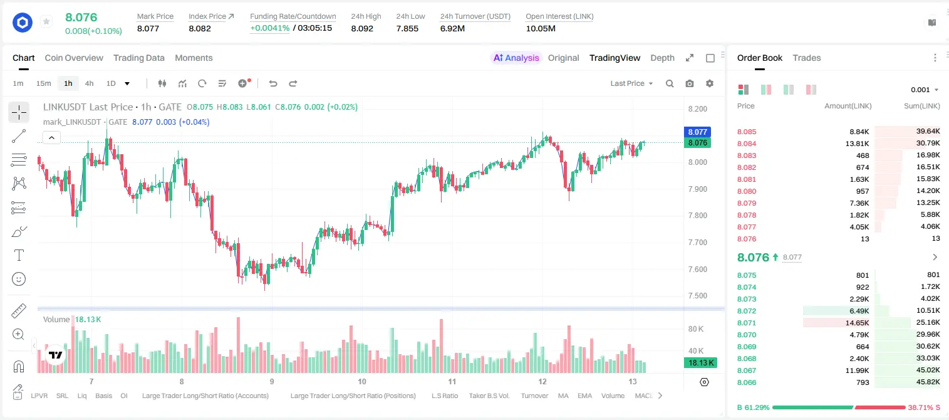Select the trend line drawing tool

coord(19,136)
